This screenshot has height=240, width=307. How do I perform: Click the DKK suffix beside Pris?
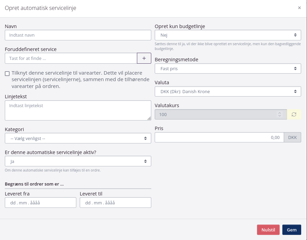coord(293,137)
